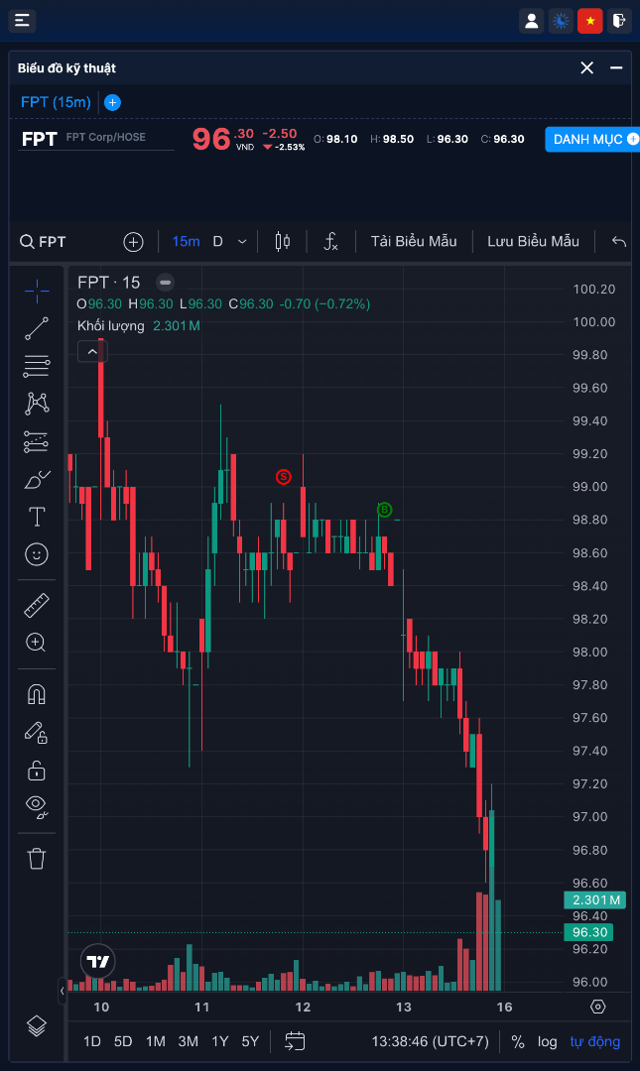Select the 1Y time range

(219, 1041)
